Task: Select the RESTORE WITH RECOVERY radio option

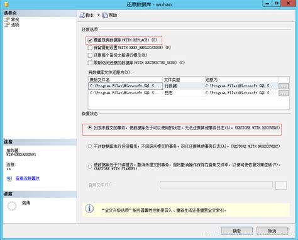Action: click(90, 128)
